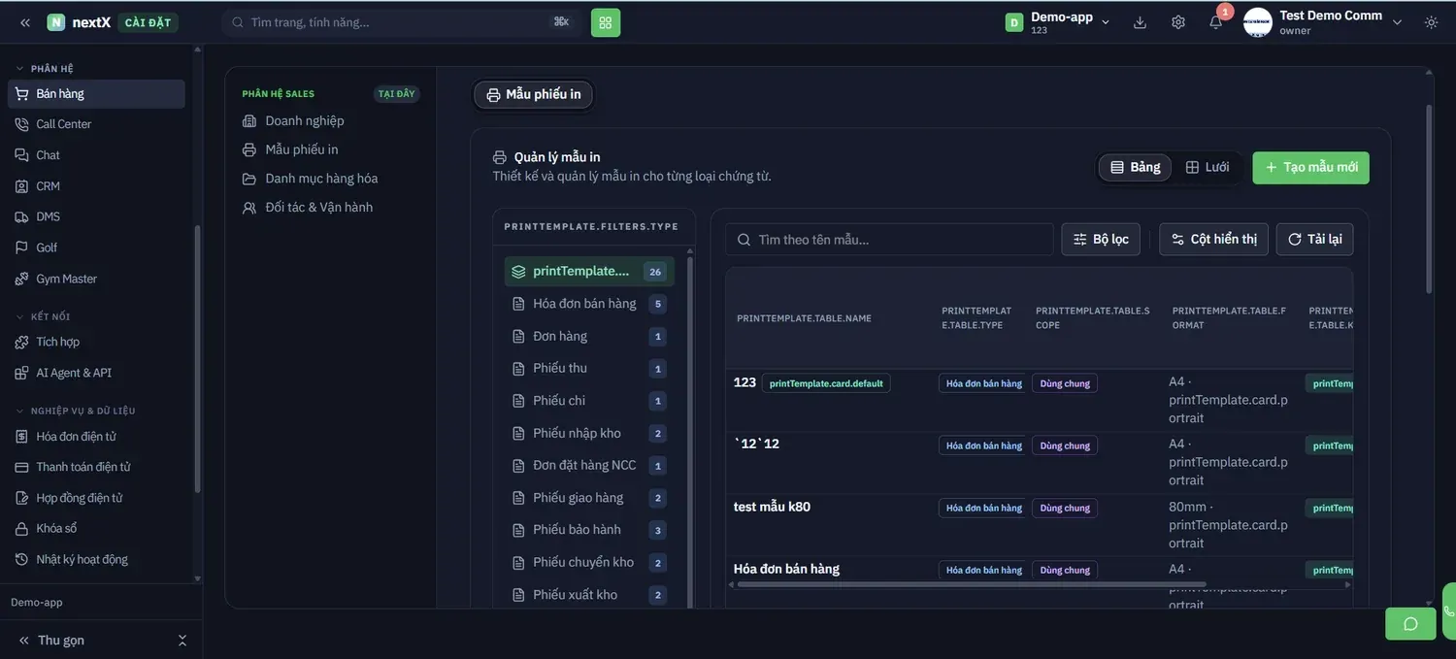Expand the Test Demo Comm account menu

tap(1398, 22)
